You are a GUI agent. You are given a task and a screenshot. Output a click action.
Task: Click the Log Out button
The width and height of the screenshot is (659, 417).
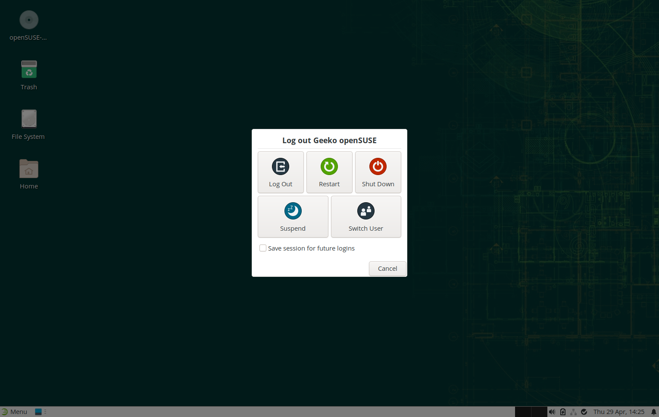(x=281, y=172)
